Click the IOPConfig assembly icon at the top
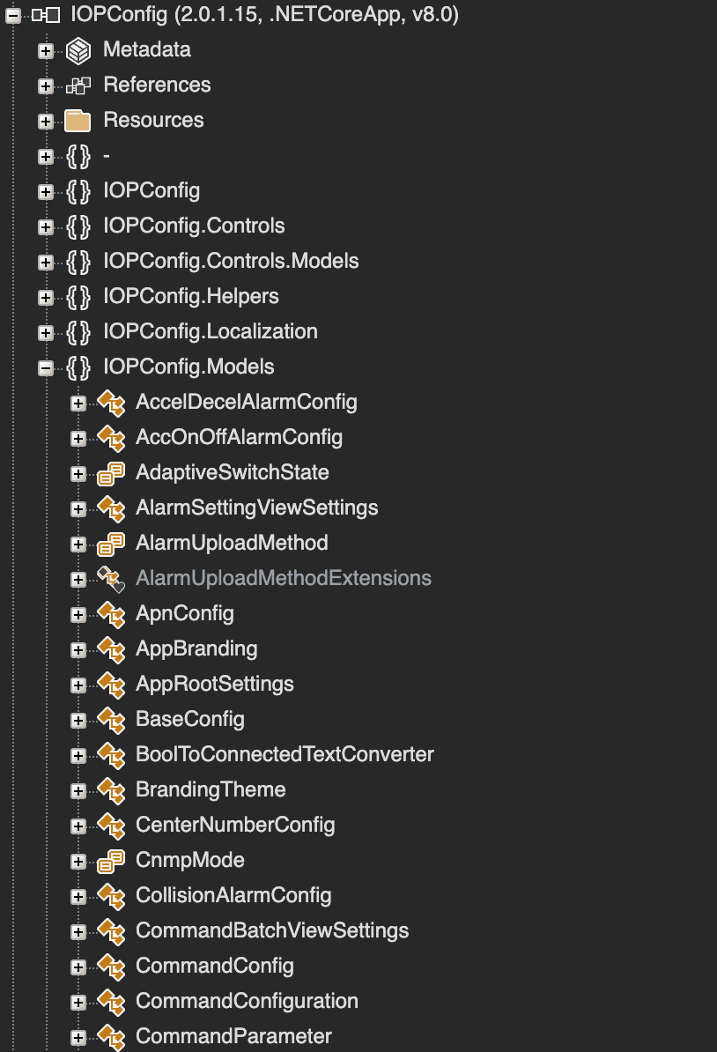This screenshot has height=1052, width=717. (46, 15)
